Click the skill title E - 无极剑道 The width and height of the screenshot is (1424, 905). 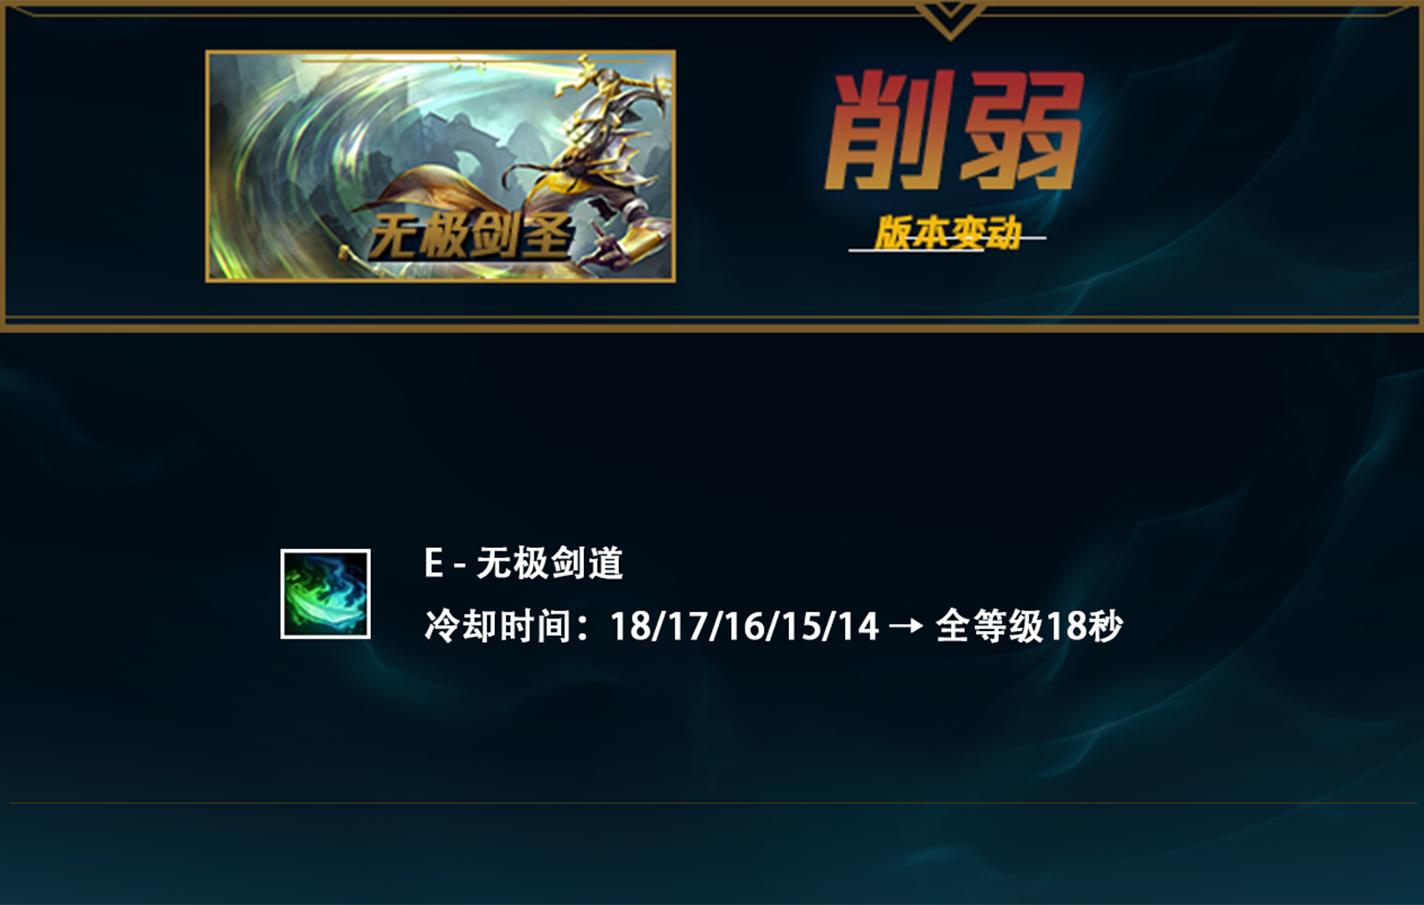click(524, 563)
